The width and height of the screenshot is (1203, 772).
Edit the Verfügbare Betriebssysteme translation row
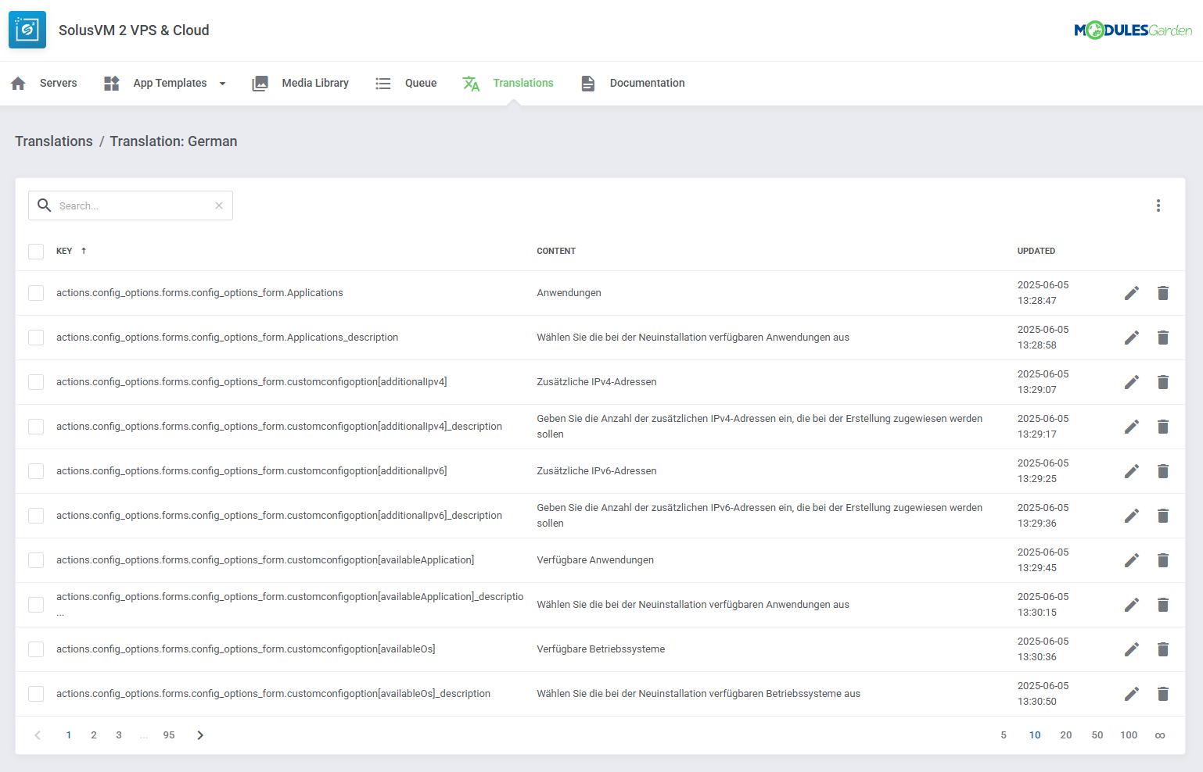[1131, 649]
